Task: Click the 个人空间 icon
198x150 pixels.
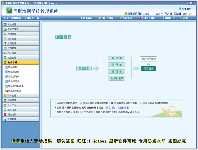Action: 5,105
